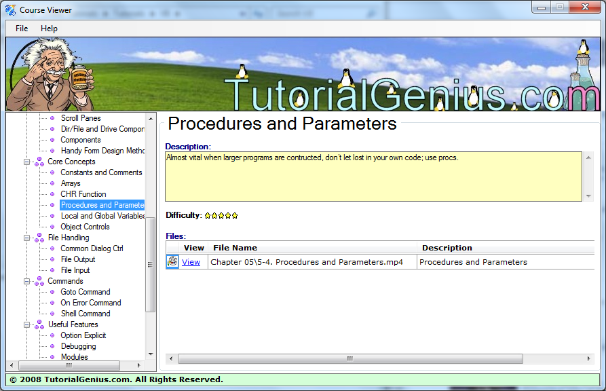
Task: Click the lesson tree scroll down arrow
Action: 151,354
